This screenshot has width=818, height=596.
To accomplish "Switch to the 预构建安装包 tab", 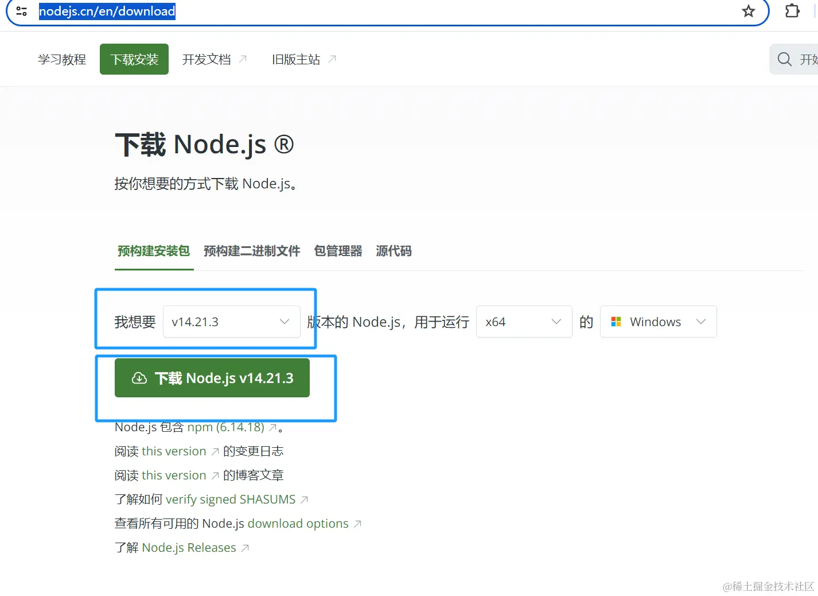I will click(x=154, y=251).
